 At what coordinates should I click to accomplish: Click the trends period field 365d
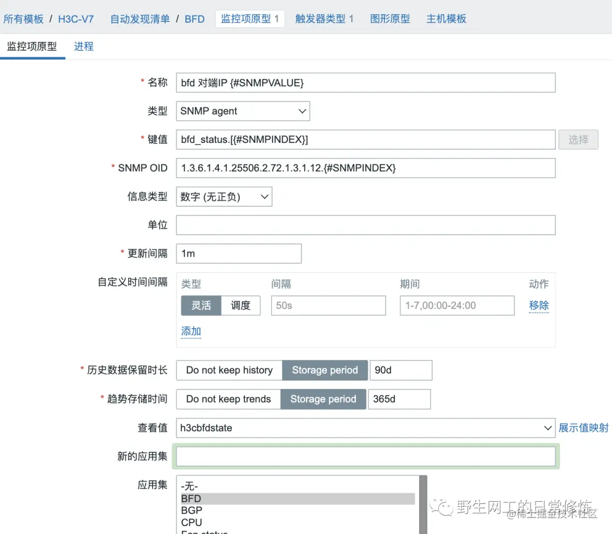399,399
